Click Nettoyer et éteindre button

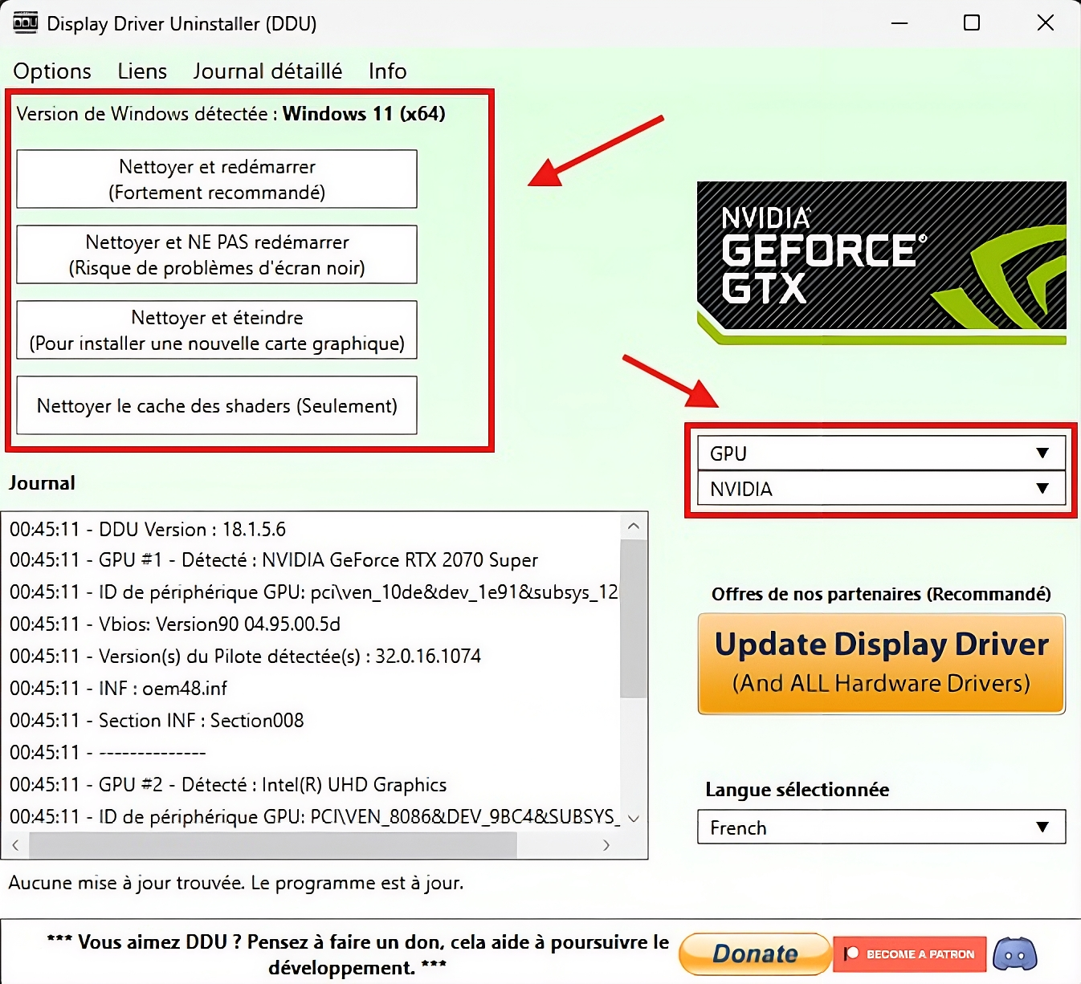pos(217,330)
